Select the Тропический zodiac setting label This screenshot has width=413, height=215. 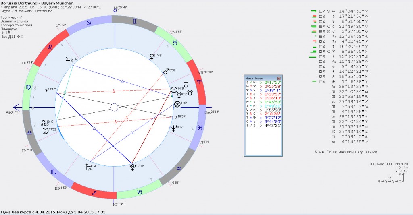(x=11, y=17)
